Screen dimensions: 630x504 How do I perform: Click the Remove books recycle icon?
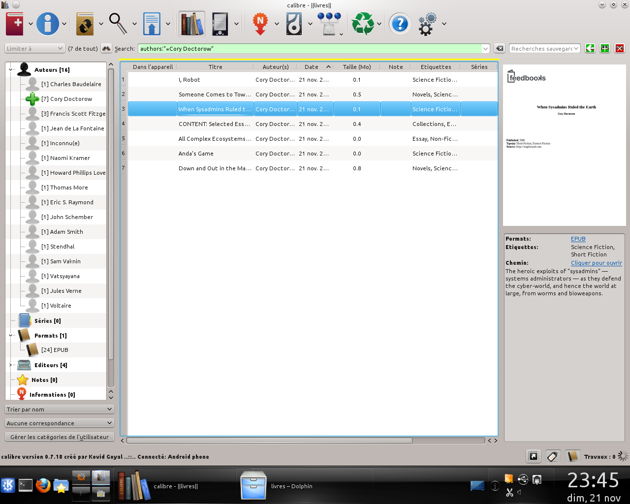point(363,23)
